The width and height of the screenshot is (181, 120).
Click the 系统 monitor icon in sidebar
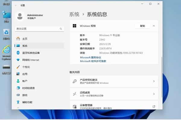click(18, 46)
